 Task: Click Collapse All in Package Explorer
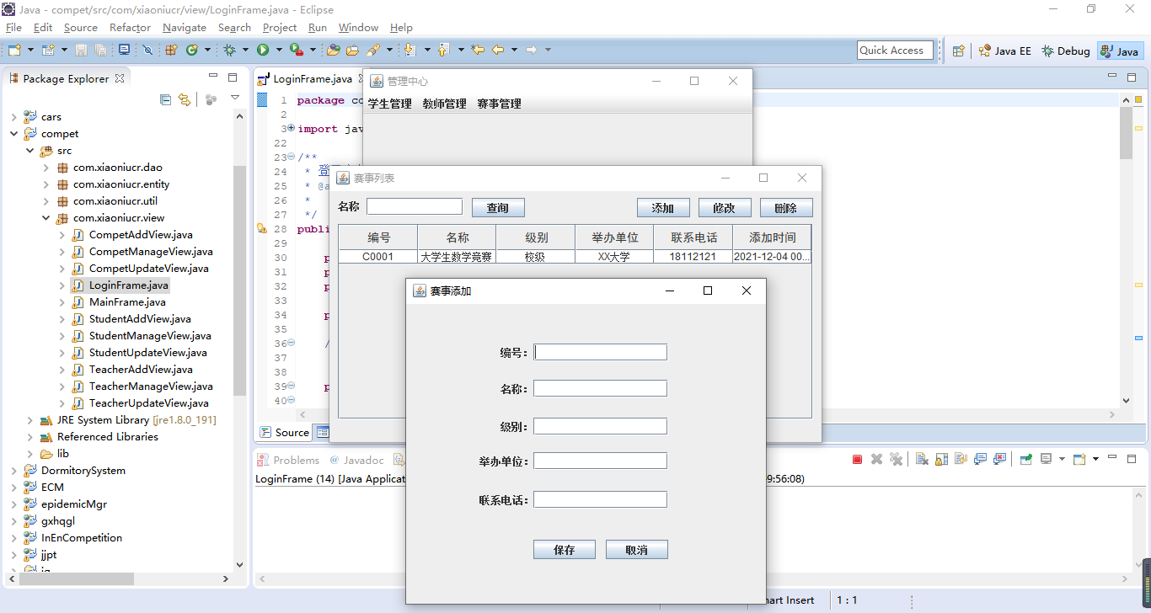165,99
